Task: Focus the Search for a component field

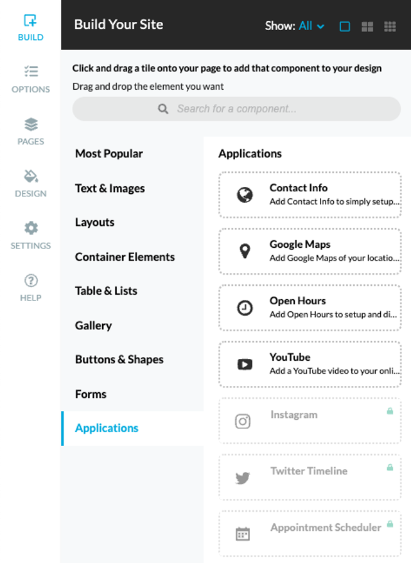Action: tap(236, 108)
